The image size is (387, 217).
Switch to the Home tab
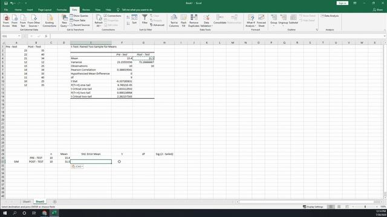[18, 10]
